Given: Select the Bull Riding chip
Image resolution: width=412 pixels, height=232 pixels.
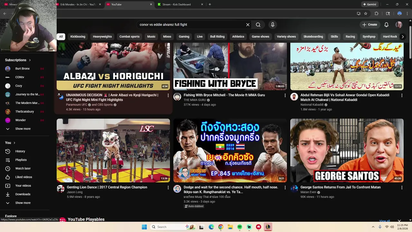Looking at the screenshot, I should point(217,37).
